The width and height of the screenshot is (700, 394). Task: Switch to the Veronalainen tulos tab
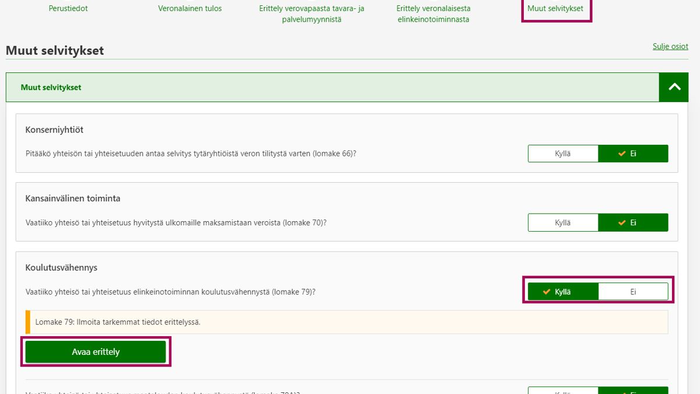[190, 9]
